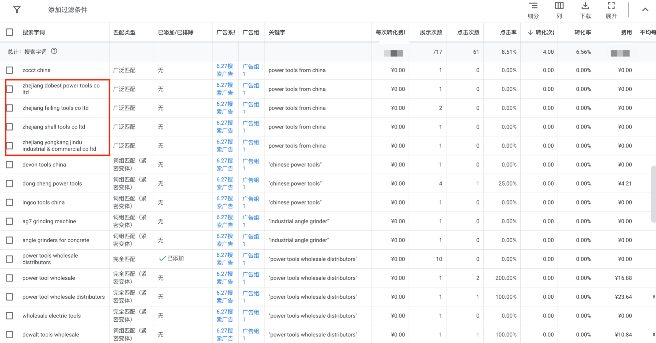
Task: Open 广告组1 link in wholesale electric tools row
Action: tap(251, 316)
